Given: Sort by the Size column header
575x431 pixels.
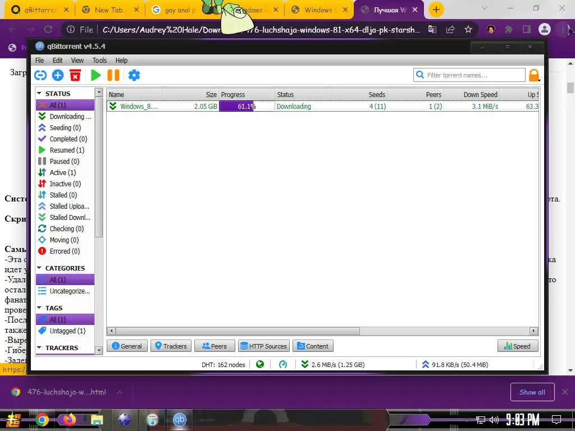Looking at the screenshot, I should coord(191,94).
